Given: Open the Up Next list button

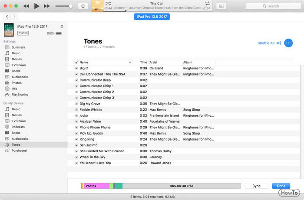Looking at the screenshot, I should click(x=221, y=6).
